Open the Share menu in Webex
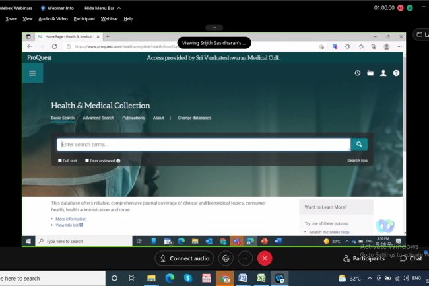Viewport: 429px width, 286px height. [11, 19]
